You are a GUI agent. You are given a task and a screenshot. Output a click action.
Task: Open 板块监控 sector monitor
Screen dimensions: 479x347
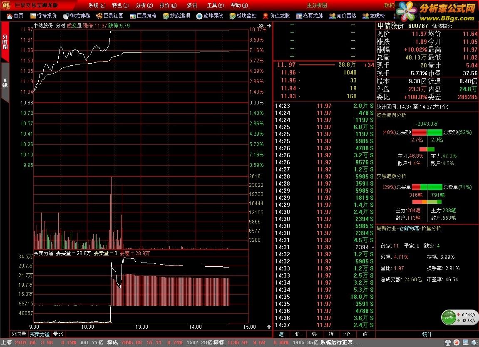tap(243, 16)
